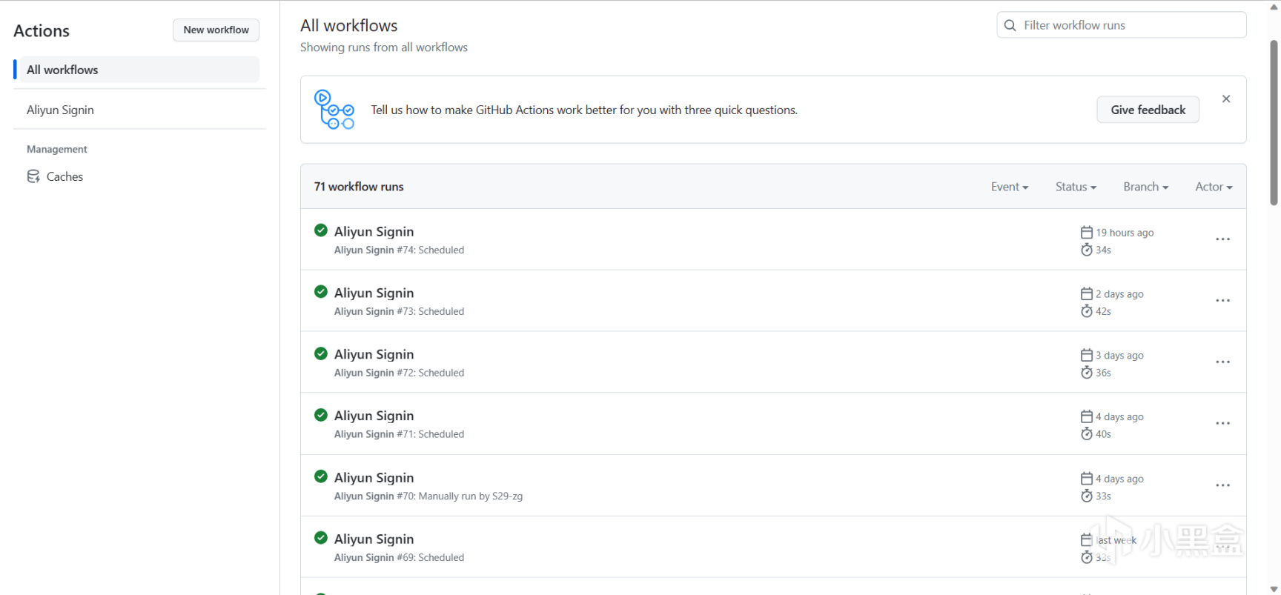1281x595 pixels.
Task: Click the "36s" duration value
Action: (x=1104, y=373)
